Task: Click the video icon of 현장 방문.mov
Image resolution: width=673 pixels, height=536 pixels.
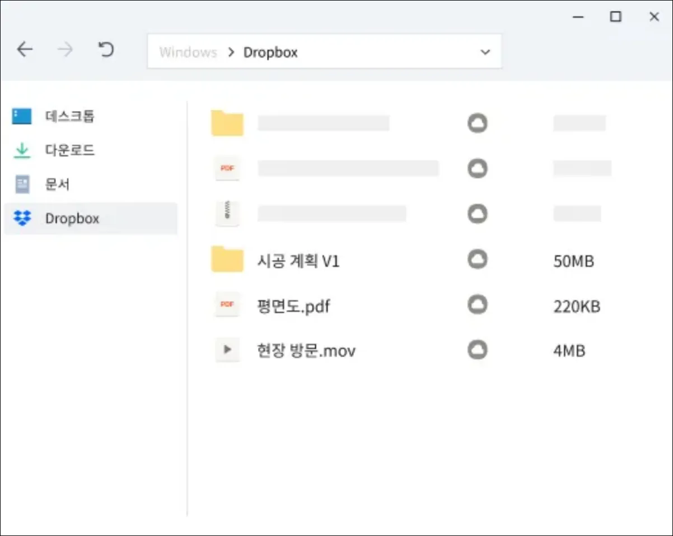Action: pyautogui.click(x=227, y=349)
